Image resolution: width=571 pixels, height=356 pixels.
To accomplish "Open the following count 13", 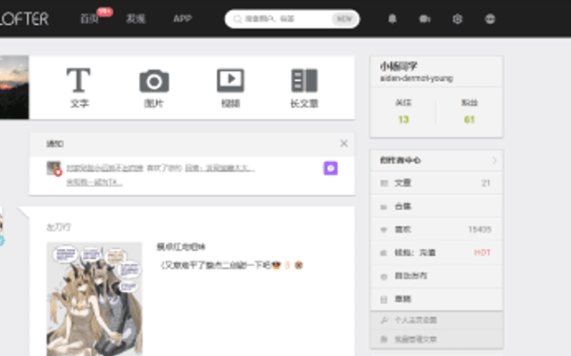I will 403,113.
